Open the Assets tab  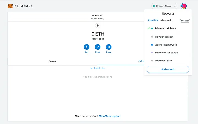tap(52, 61)
